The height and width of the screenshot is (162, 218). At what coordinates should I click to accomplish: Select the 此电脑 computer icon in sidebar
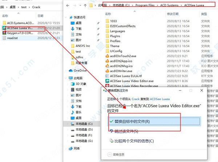[x=71, y=78]
